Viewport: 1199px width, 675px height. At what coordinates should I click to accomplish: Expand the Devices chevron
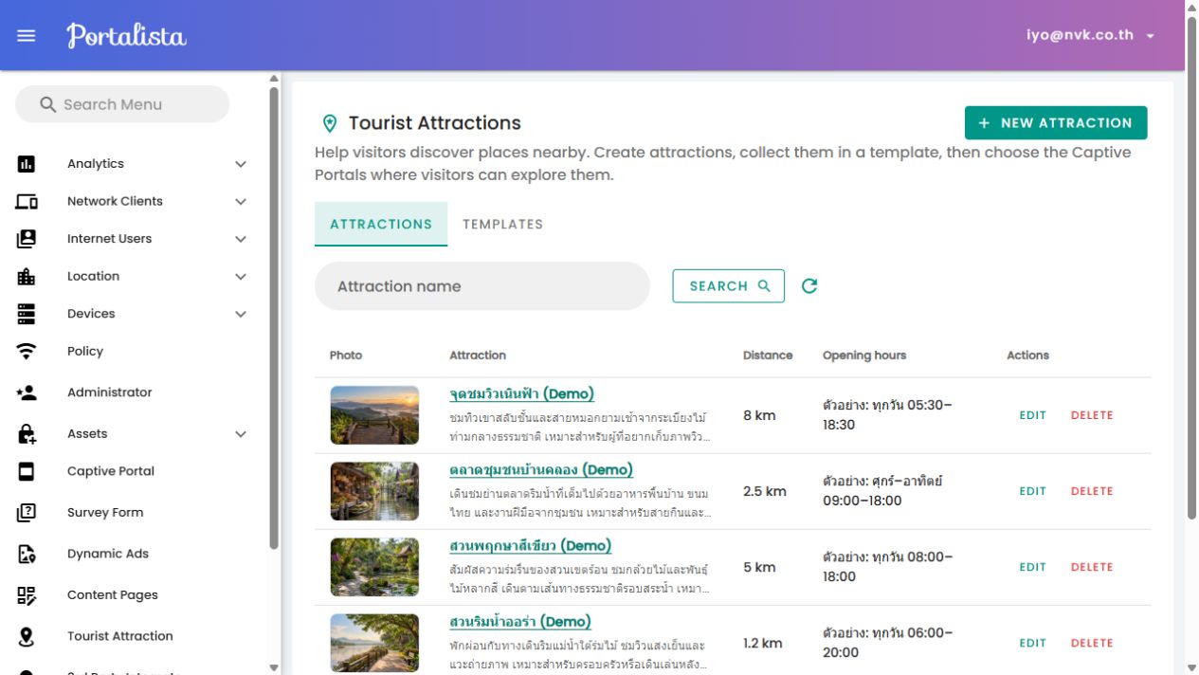[241, 314]
